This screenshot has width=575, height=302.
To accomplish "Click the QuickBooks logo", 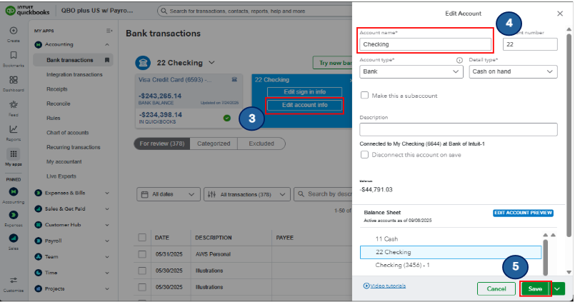I will click(x=28, y=10).
